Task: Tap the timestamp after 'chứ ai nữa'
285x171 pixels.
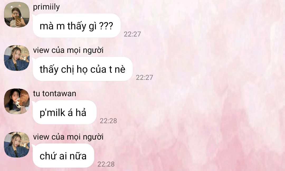Action: point(106,164)
